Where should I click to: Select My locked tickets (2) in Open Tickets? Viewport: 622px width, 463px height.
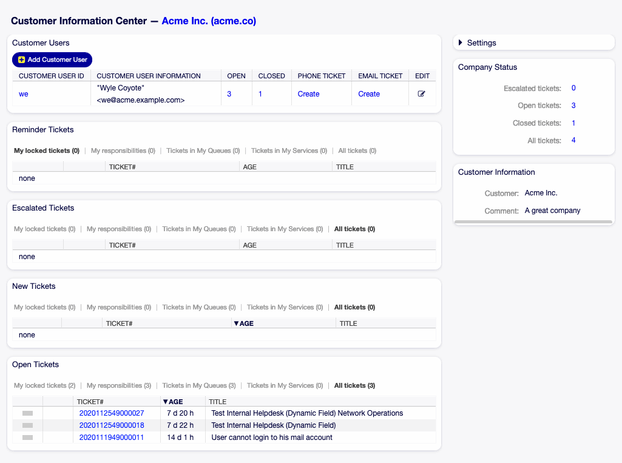pyautogui.click(x=44, y=385)
